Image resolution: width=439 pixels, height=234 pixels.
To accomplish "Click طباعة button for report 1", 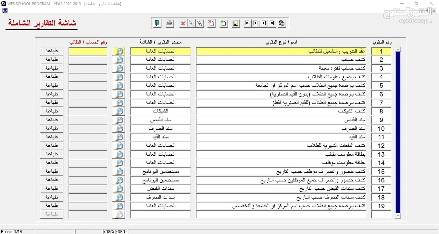I will (x=52, y=51).
